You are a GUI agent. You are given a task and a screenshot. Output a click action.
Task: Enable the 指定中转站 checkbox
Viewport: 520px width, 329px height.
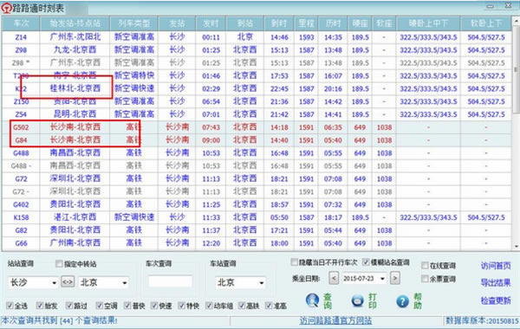(x=59, y=264)
